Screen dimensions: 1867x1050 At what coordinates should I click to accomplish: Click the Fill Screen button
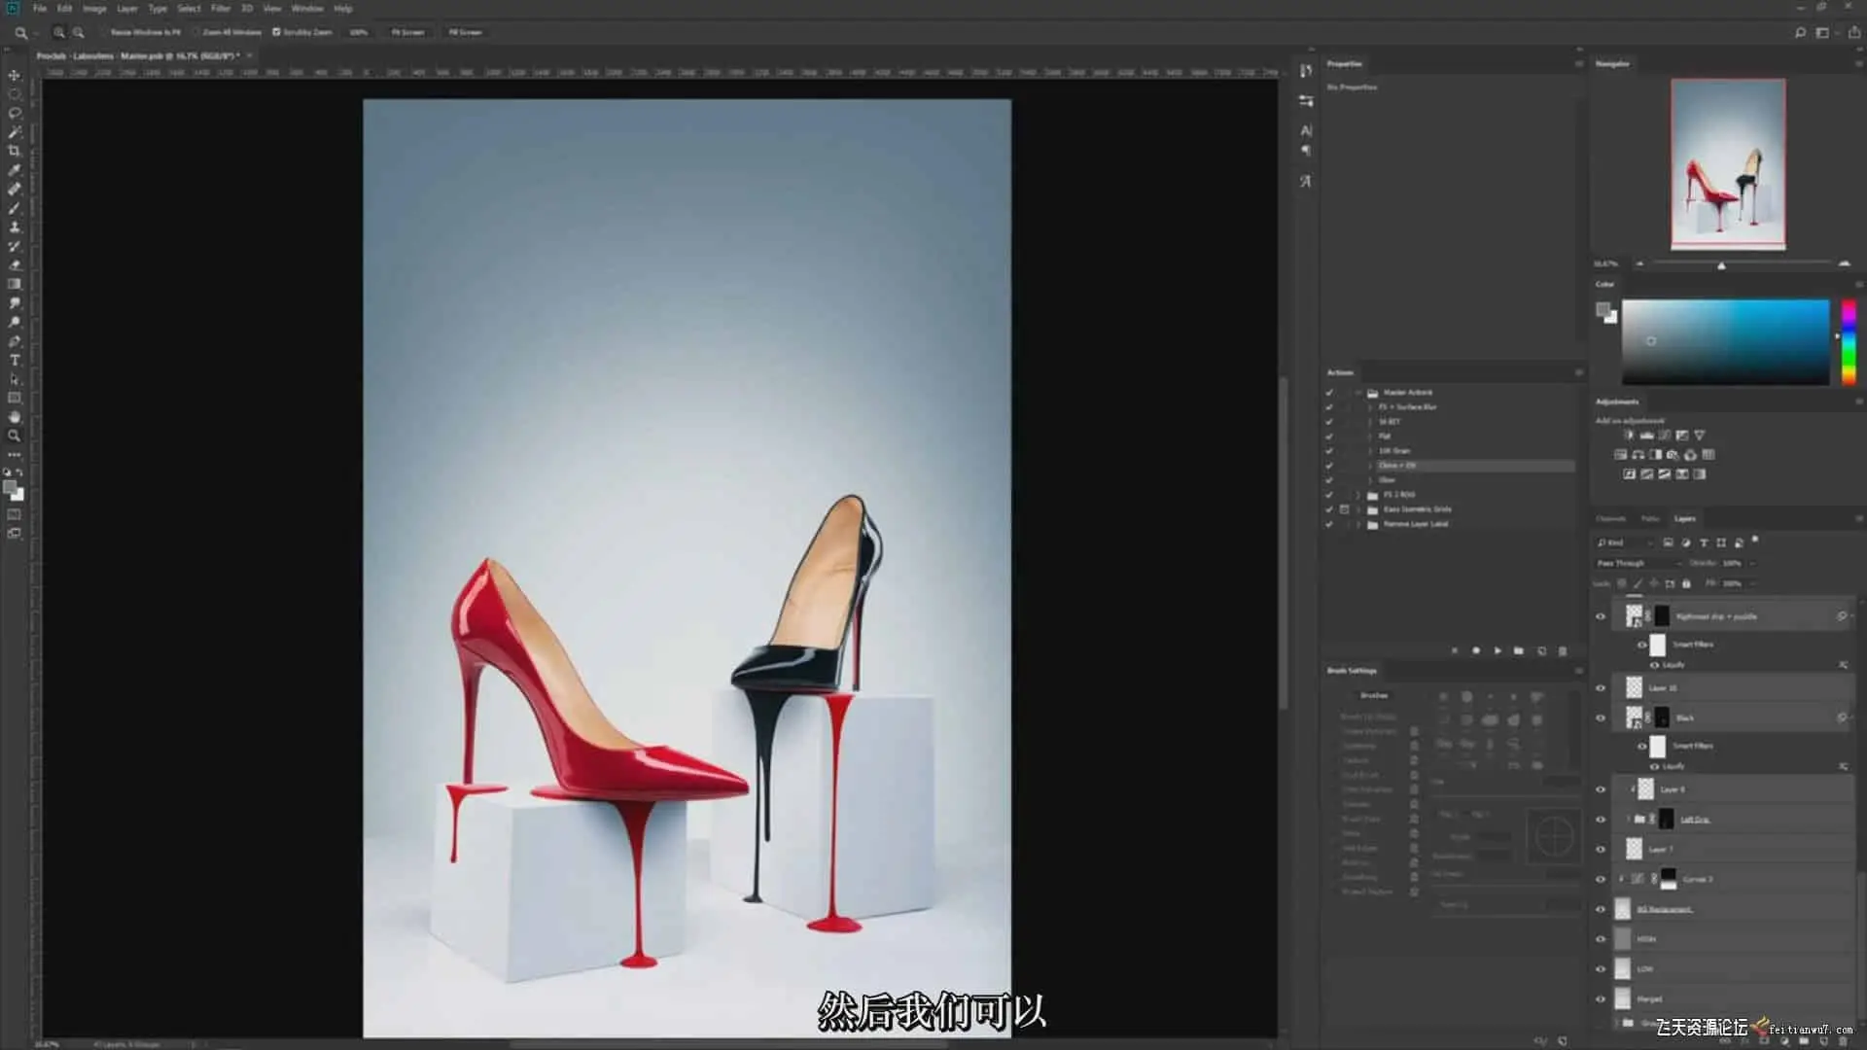point(465,32)
